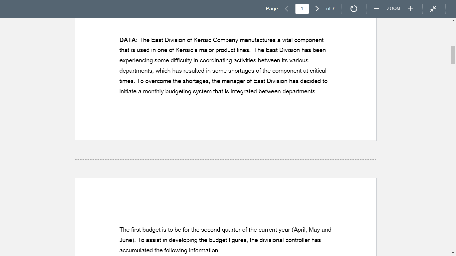
Task: Click the page number input field
Action: pos(302,9)
